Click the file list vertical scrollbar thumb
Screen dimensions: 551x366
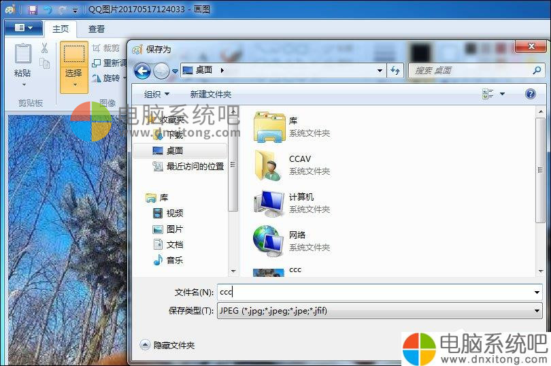pos(541,170)
